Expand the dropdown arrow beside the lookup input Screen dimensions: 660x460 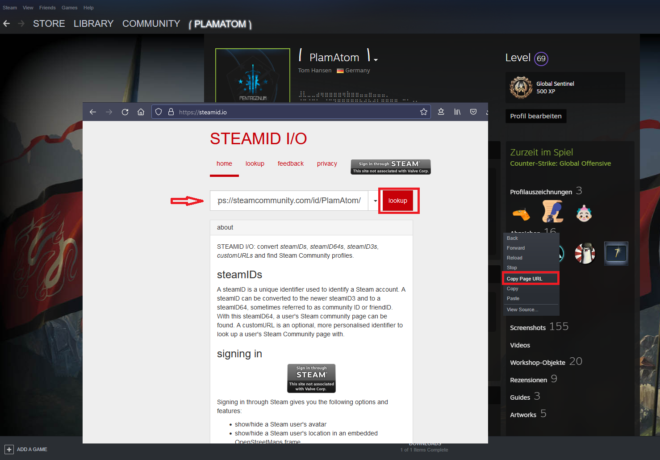(x=375, y=201)
